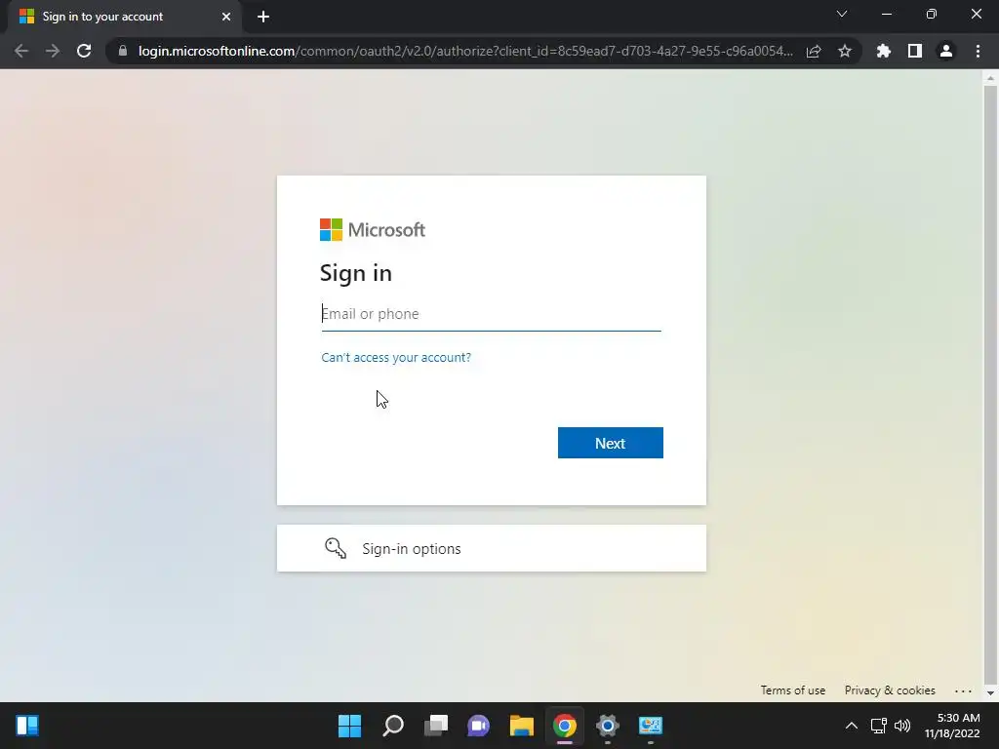Image resolution: width=999 pixels, height=749 pixels.
Task: Open the Chrome profile avatar icon
Action: pyautogui.click(x=946, y=51)
